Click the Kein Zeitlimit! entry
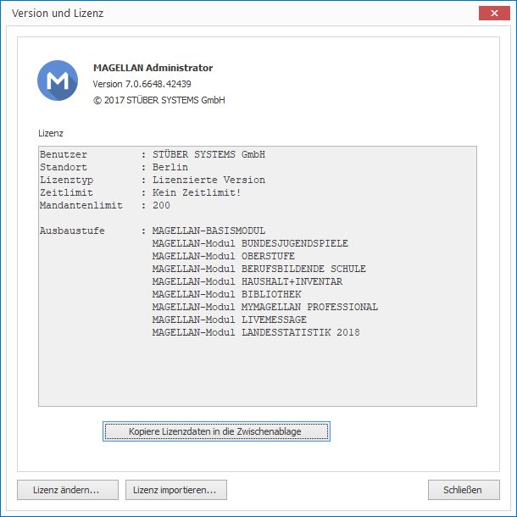The image size is (517, 517). [197, 192]
